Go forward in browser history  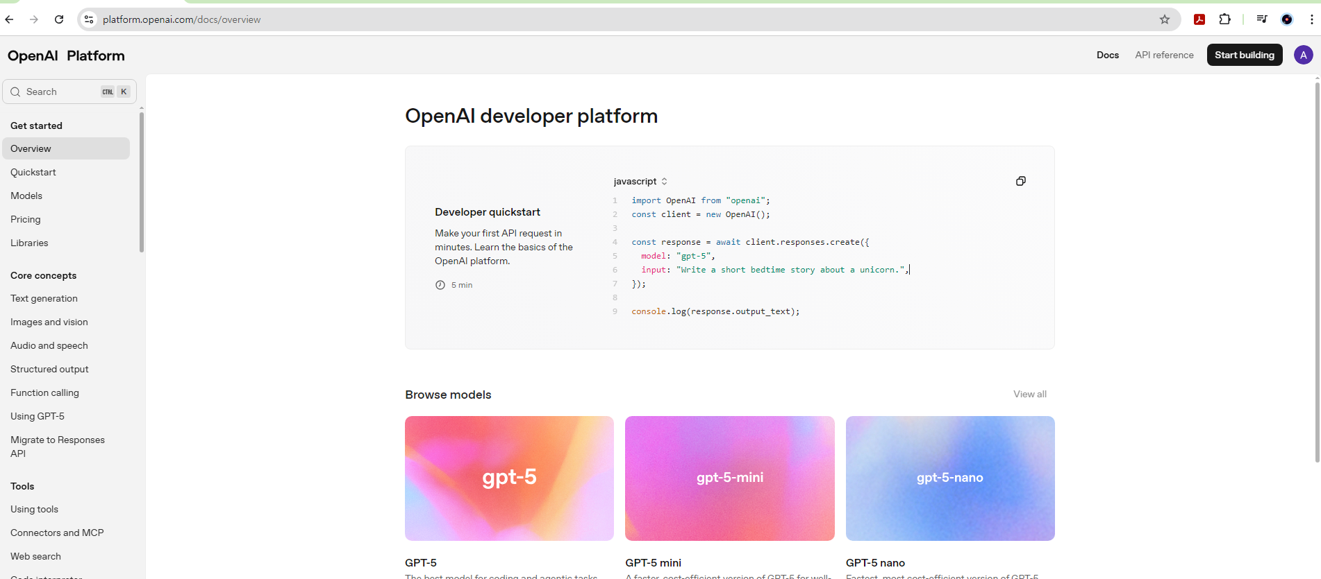pos(34,19)
